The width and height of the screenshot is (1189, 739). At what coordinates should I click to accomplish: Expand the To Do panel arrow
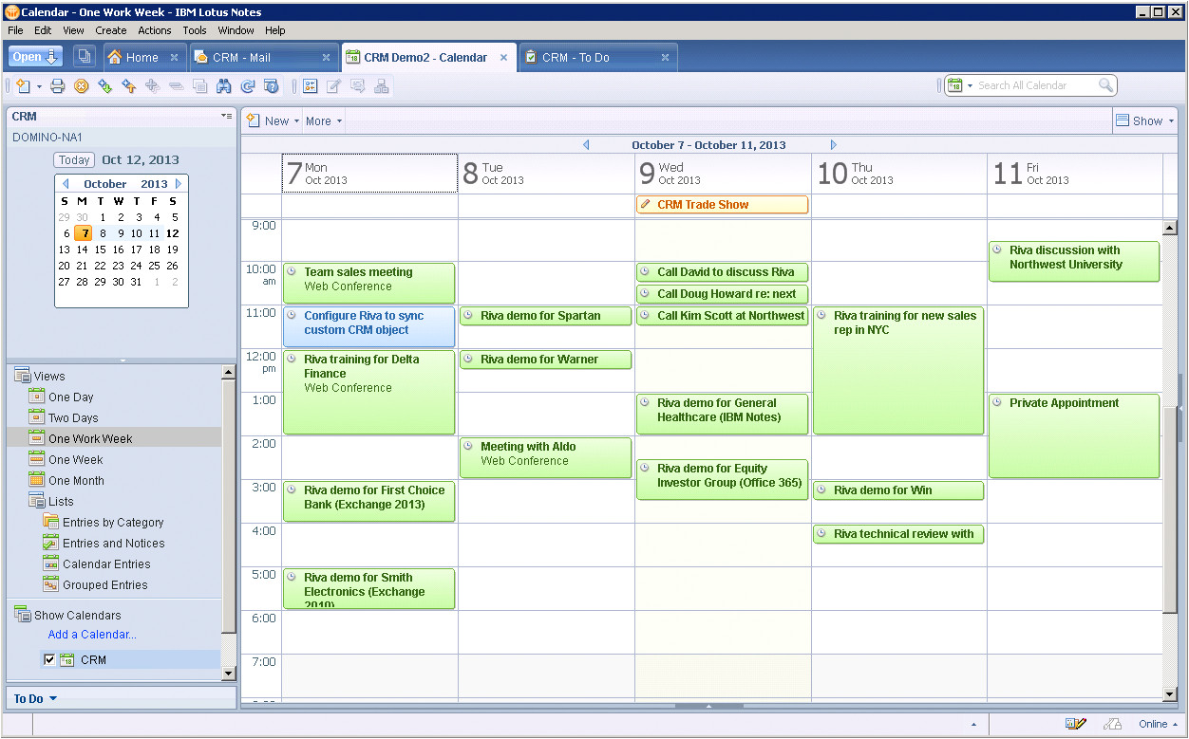(53, 699)
